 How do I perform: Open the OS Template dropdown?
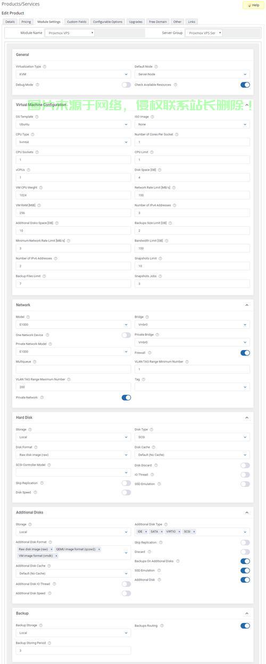click(x=73, y=124)
